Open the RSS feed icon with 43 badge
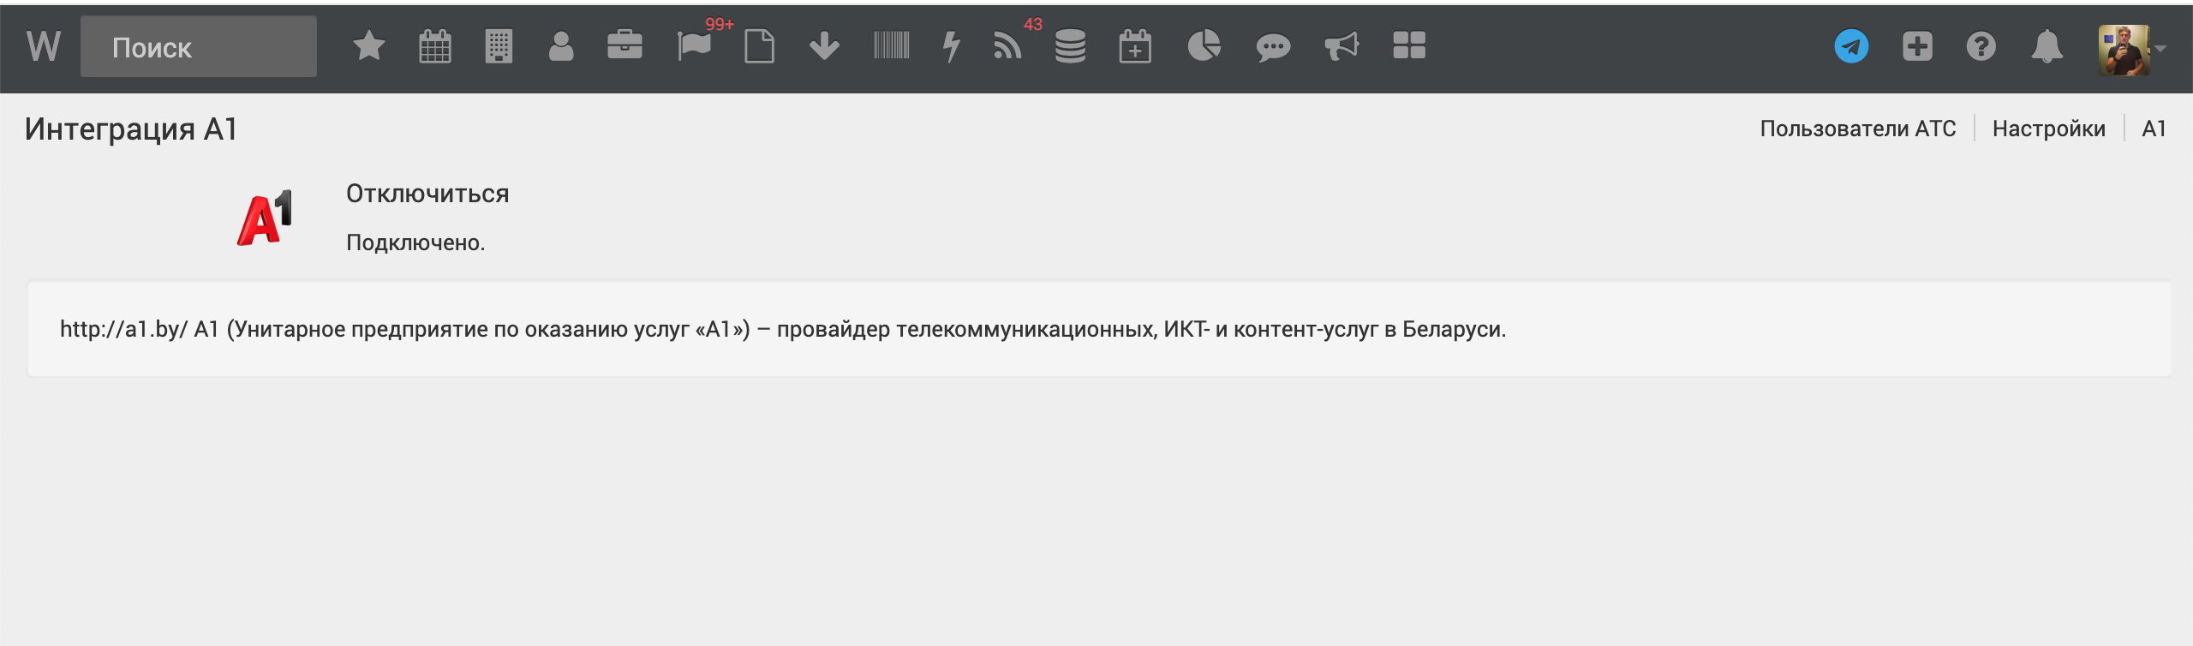This screenshot has width=2193, height=646. click(x=1008, y=46)
